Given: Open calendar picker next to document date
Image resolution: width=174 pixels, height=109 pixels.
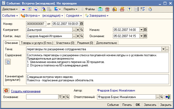Looking at the screenshot, I should tap(81, 24).
